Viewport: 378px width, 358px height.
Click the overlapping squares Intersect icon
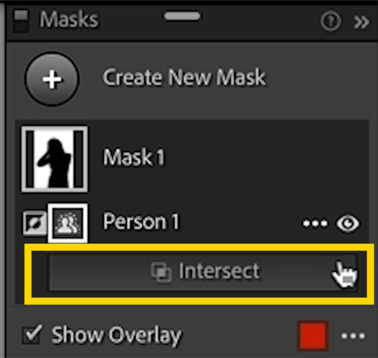pyautogui.click(x=161, y=272)
